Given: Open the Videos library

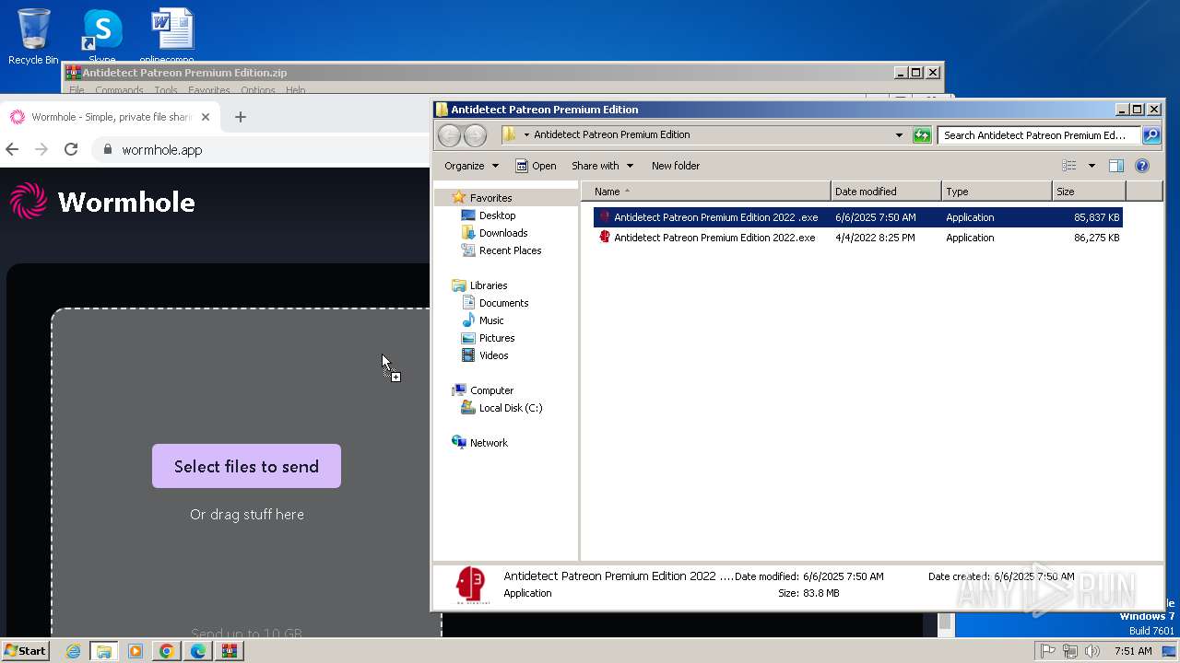Looking at the screenshot, I should pos(493,355).
